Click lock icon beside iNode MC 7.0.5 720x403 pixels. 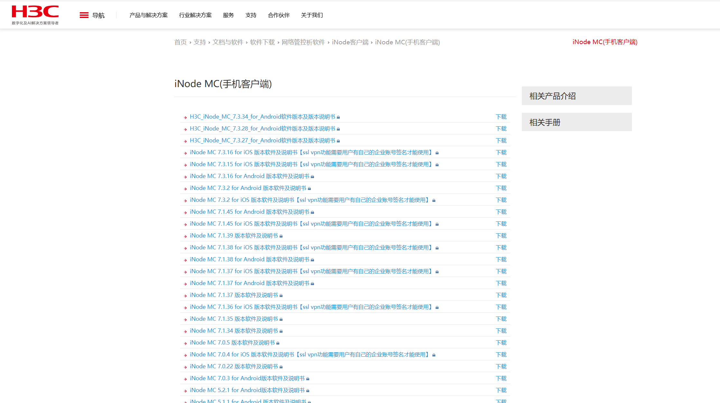pos(278,343)
